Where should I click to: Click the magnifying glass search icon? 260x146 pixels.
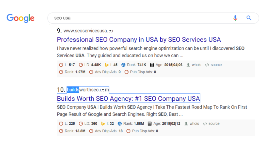coord(249,18)
